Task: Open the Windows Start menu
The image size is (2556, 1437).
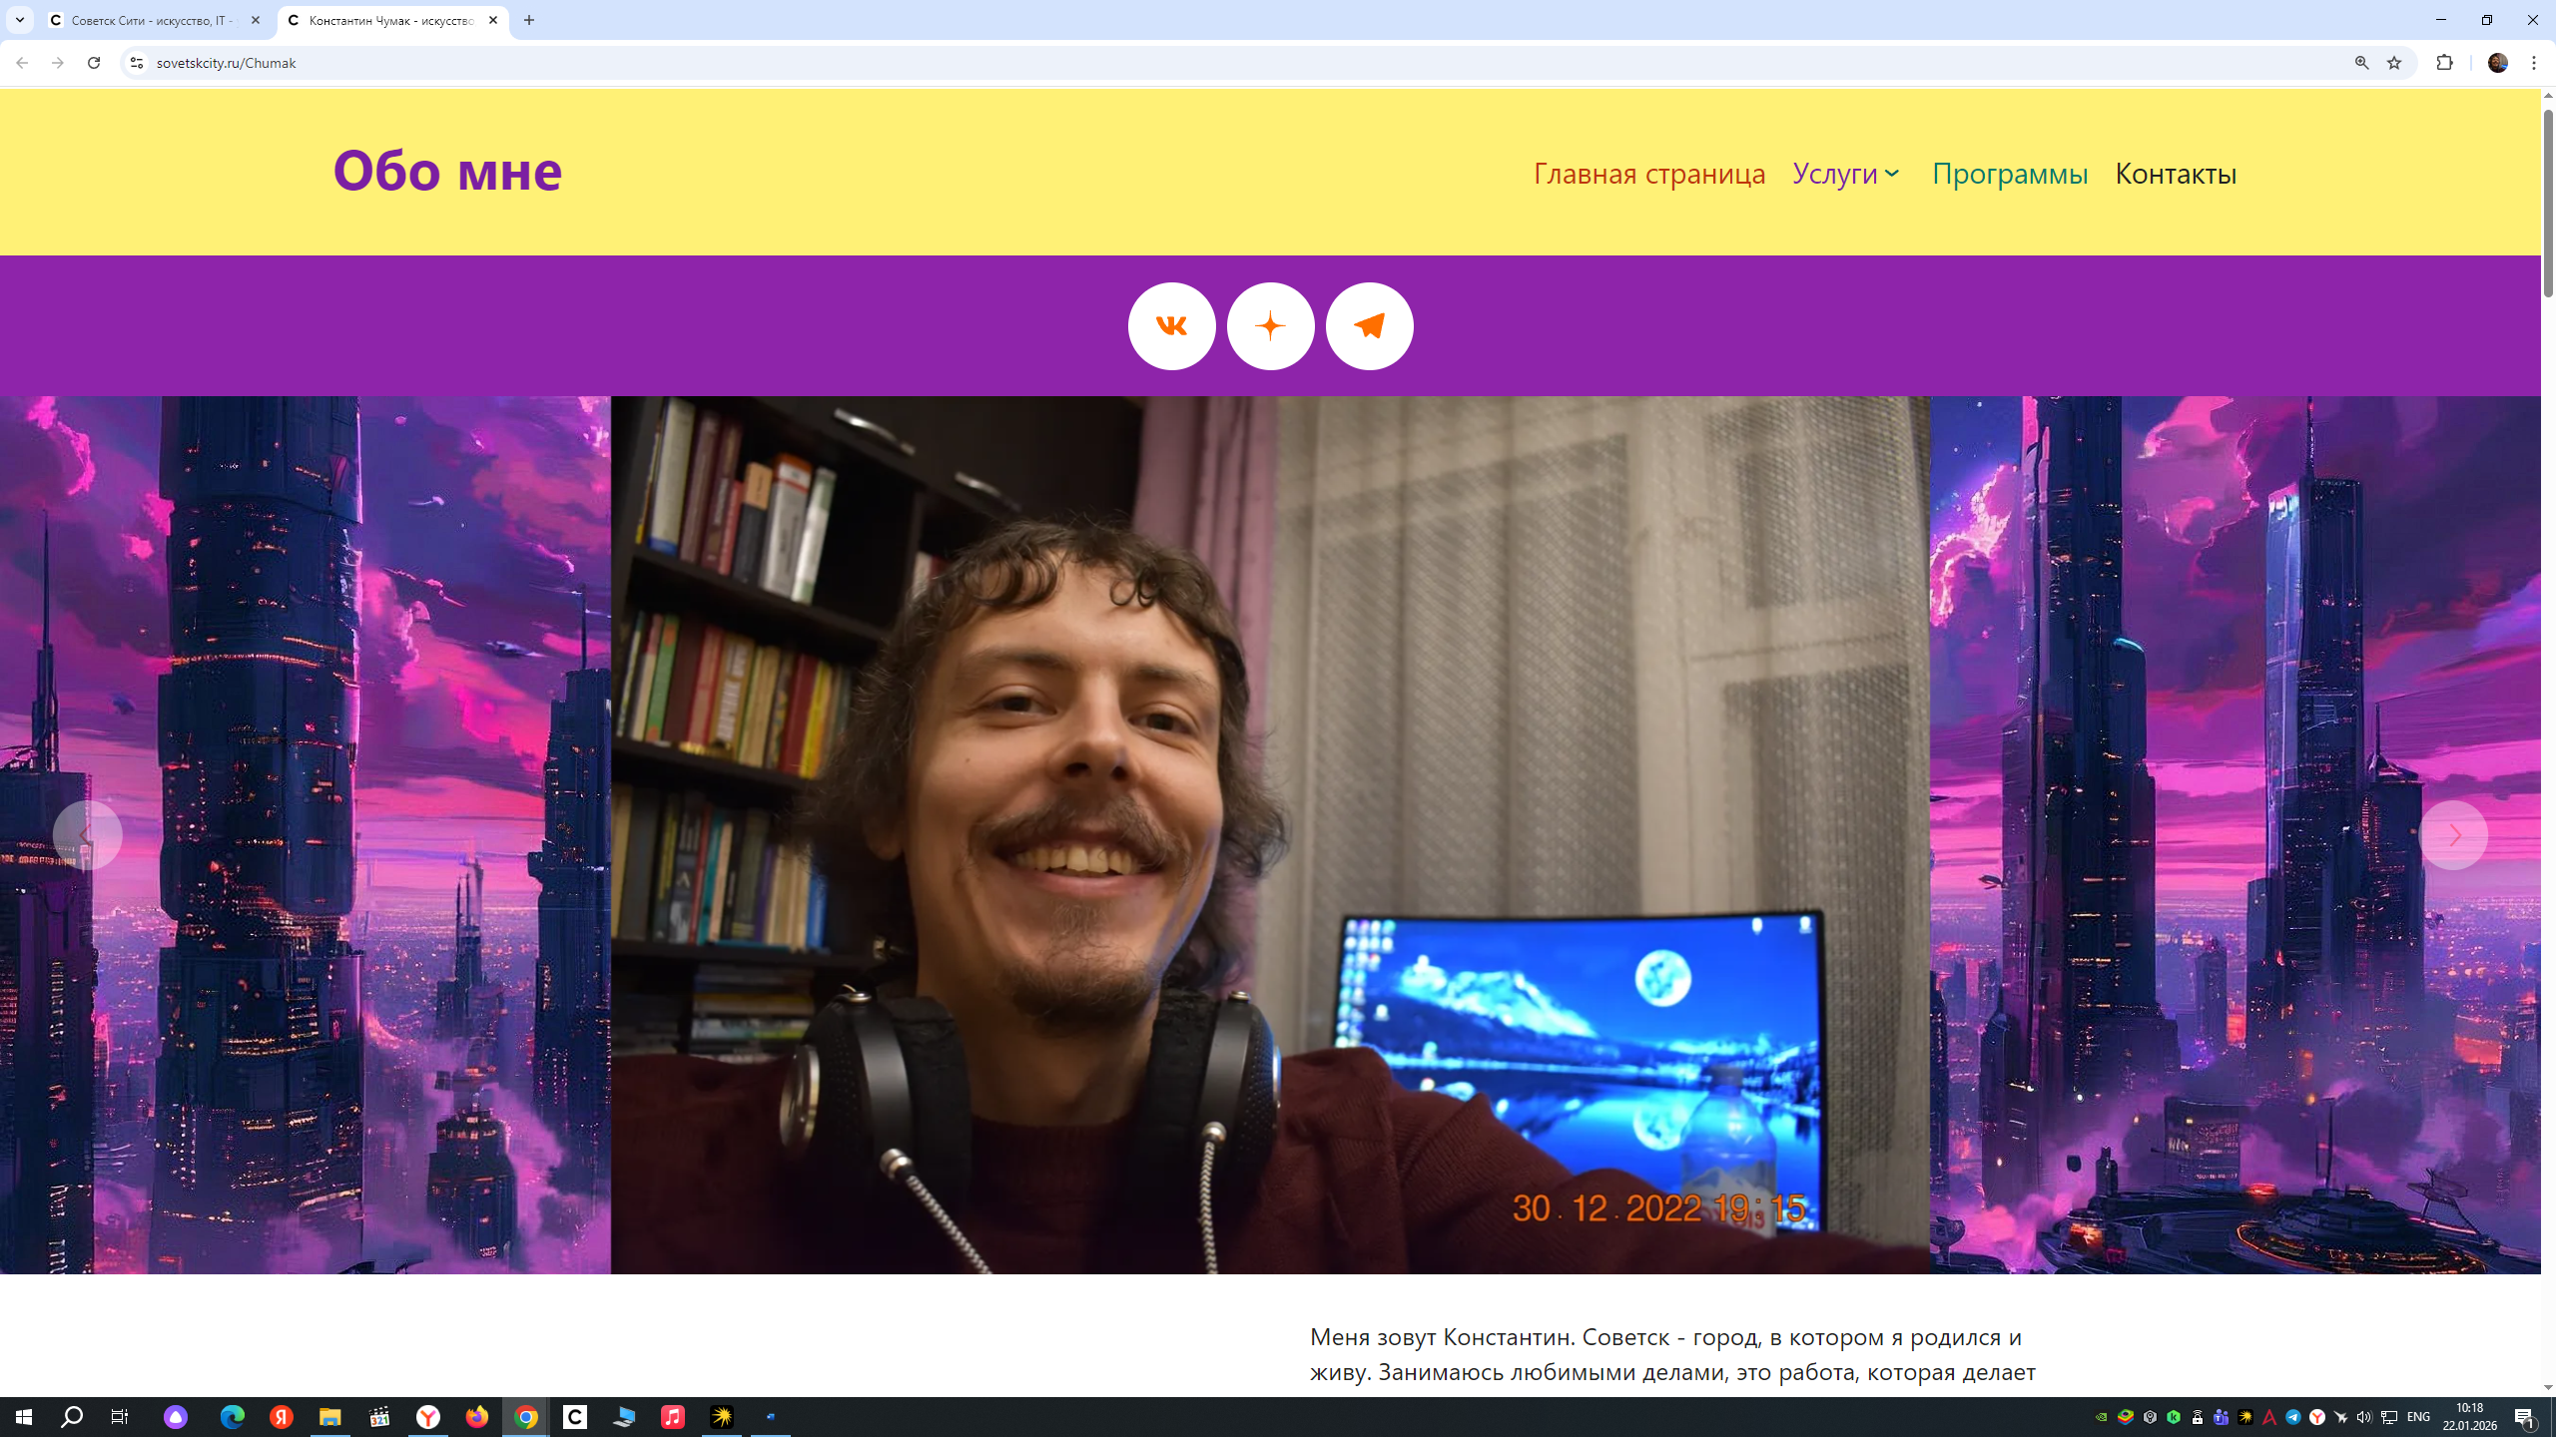Action: [24, 1417]
